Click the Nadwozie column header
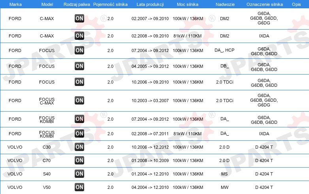The image size is (309, 194). 225,4
